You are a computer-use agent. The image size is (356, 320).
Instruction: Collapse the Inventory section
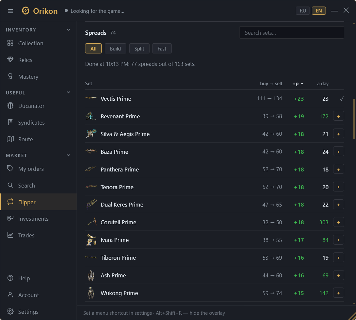(x=69, y=30)
